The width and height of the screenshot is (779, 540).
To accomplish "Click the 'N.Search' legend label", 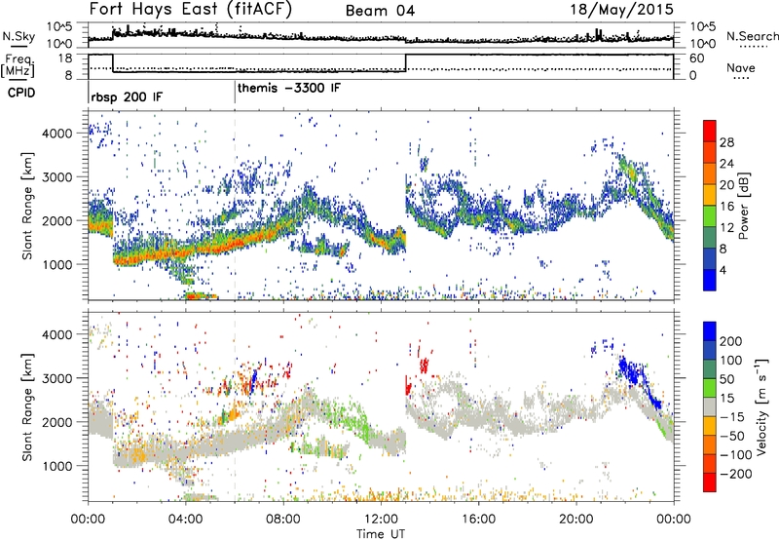I will [x=752, y=36].
